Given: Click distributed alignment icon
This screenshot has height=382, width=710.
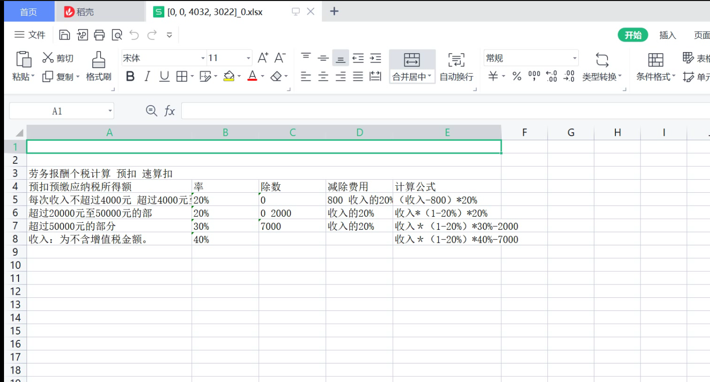Looking at the screenshot, I should [x=376, y=77].
